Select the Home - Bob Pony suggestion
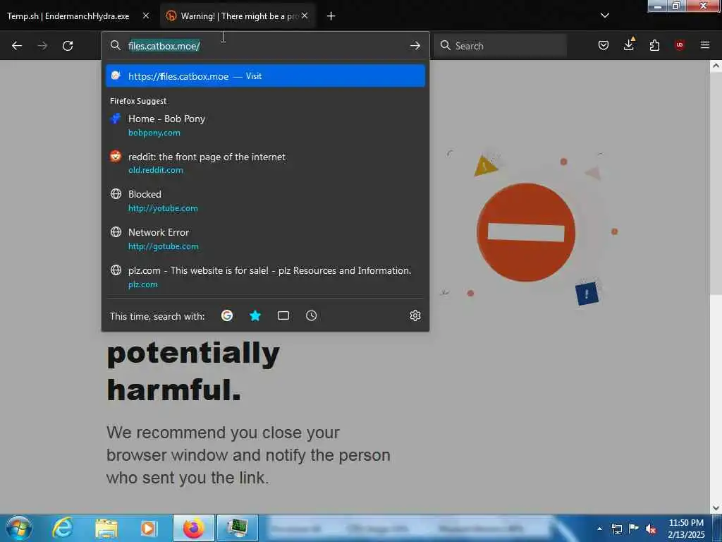This screenshot has width=722, height=542. tap(265, 126)
